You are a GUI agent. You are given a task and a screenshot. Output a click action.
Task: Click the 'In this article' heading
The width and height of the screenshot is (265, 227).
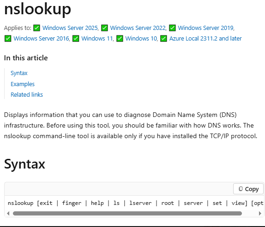tap(26, 58)
